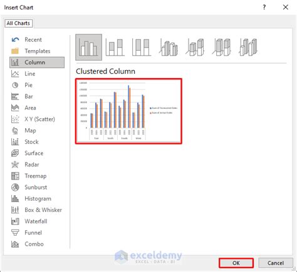Click the Surface chart icon

tap(15, 153)
